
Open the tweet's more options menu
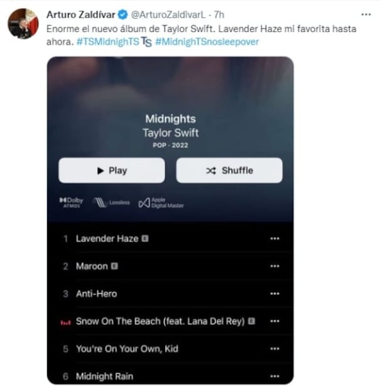[366, 13]
